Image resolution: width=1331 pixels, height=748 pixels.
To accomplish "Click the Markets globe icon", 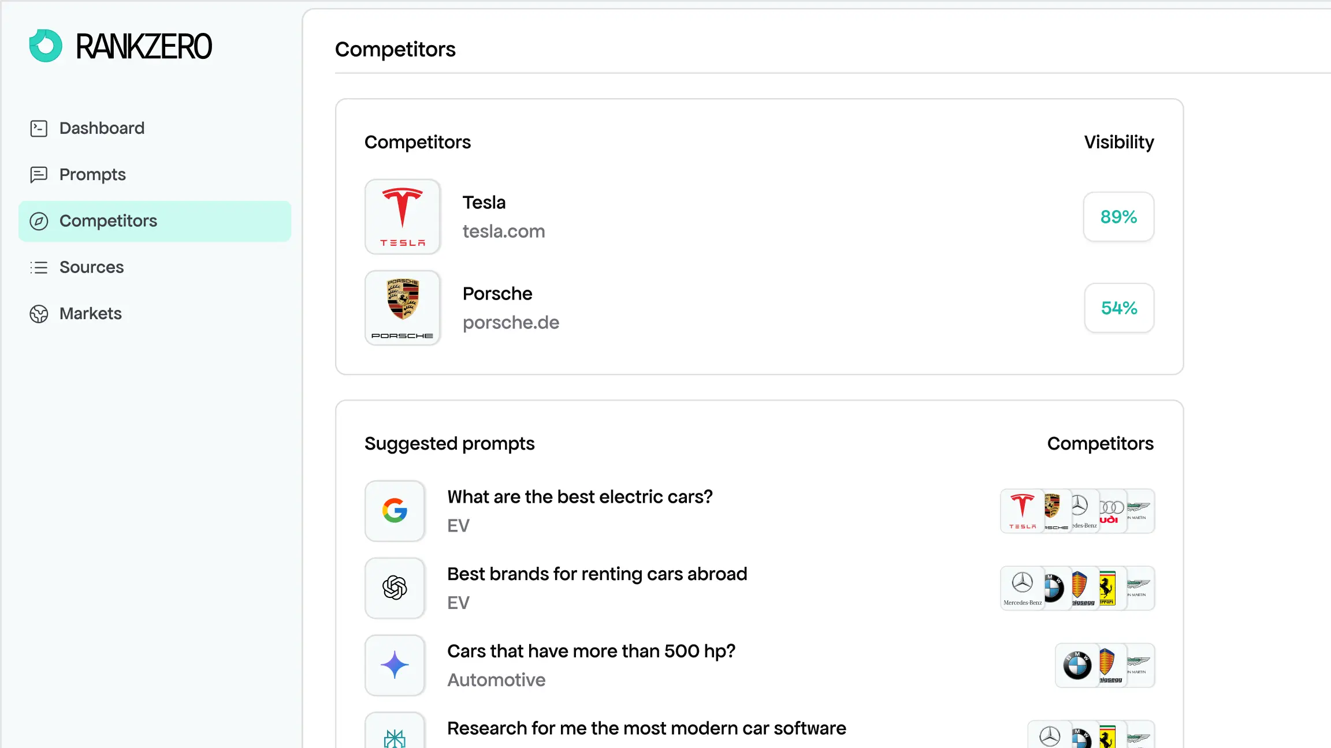I will (x=39, y=314).
